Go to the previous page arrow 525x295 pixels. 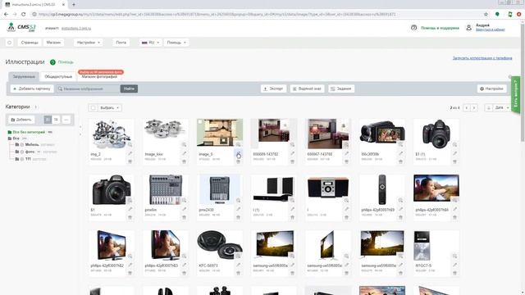(x=467, y=107)
